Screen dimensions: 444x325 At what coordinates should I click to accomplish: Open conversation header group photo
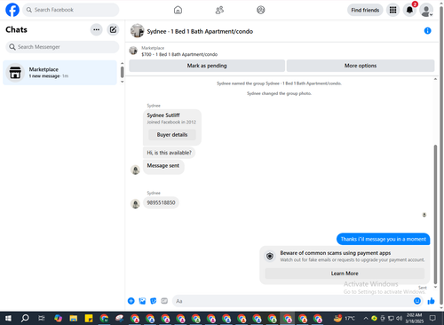(138, 31)
